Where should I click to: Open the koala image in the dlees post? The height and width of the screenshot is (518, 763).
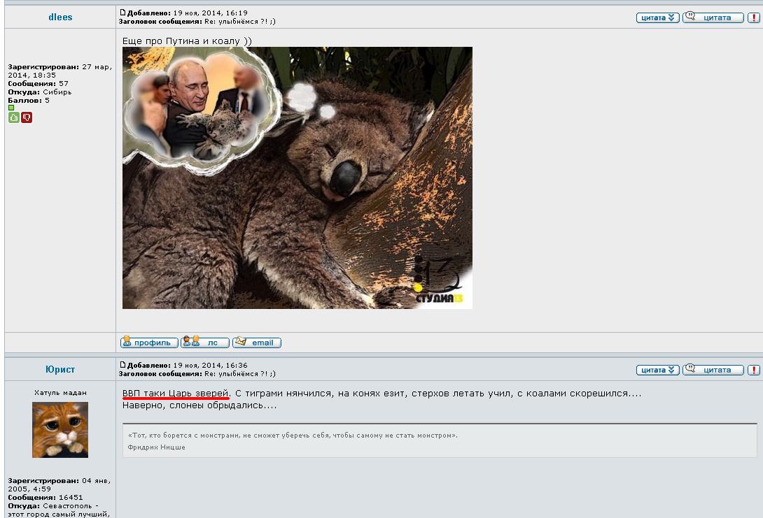tap(297, 178)
